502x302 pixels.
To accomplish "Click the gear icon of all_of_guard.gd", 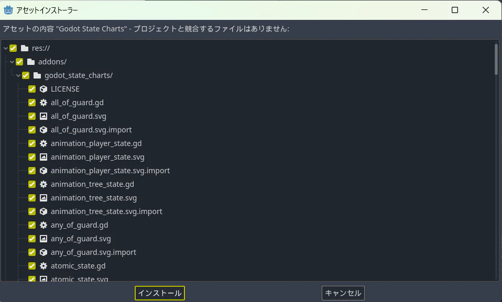I will [x=43, y=103].
